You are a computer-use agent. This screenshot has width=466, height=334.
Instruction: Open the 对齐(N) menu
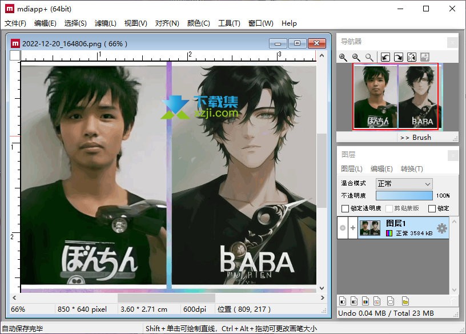click(x=167, y=23)
